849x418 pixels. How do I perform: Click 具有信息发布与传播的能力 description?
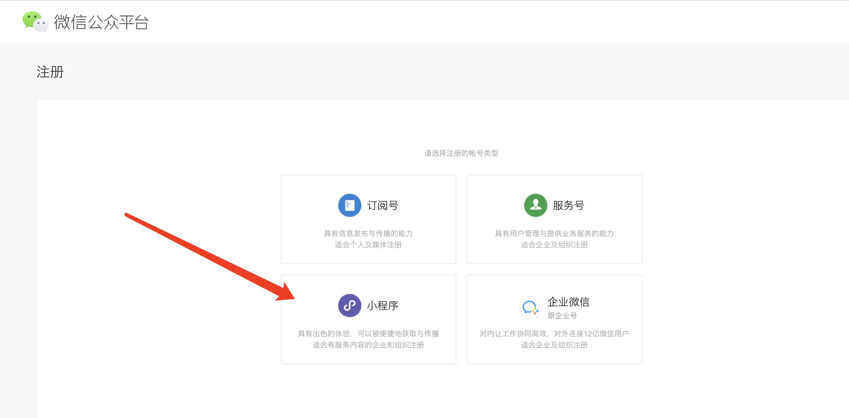pos(368,233)
